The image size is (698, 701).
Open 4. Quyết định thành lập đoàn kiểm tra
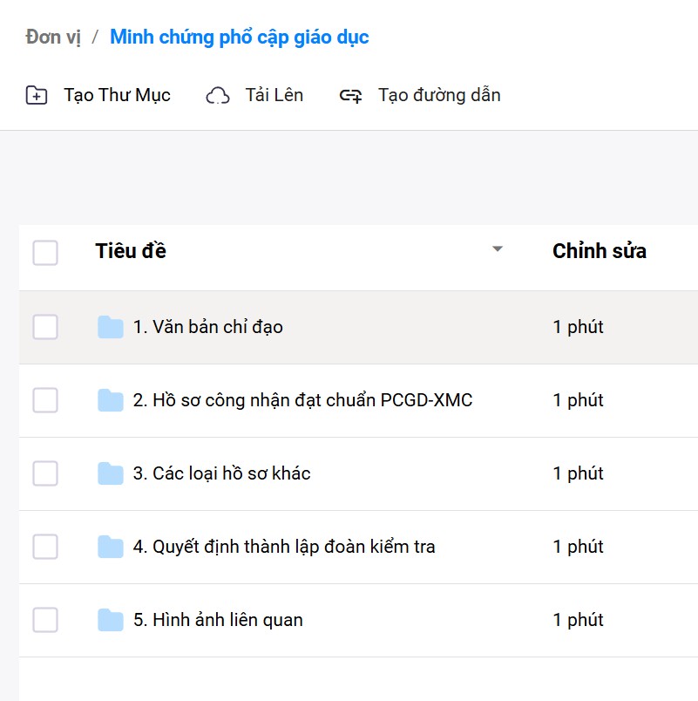(x=284, y=548)
